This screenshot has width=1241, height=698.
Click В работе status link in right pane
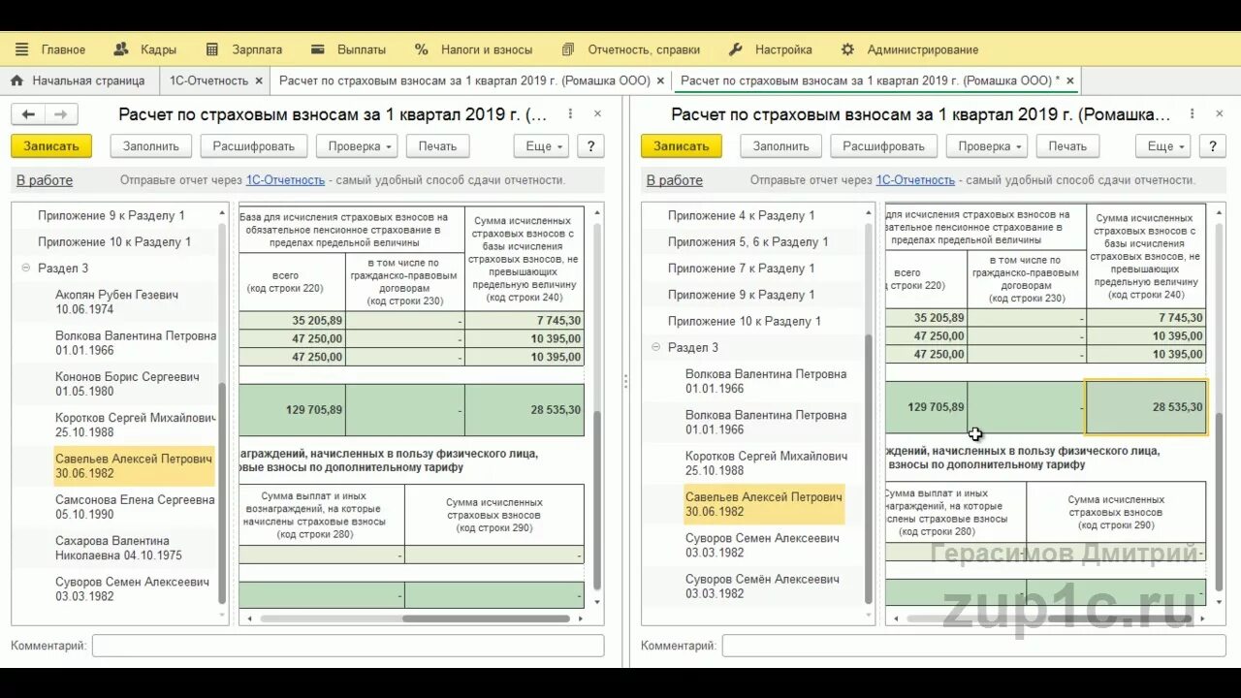click(675, 180)
